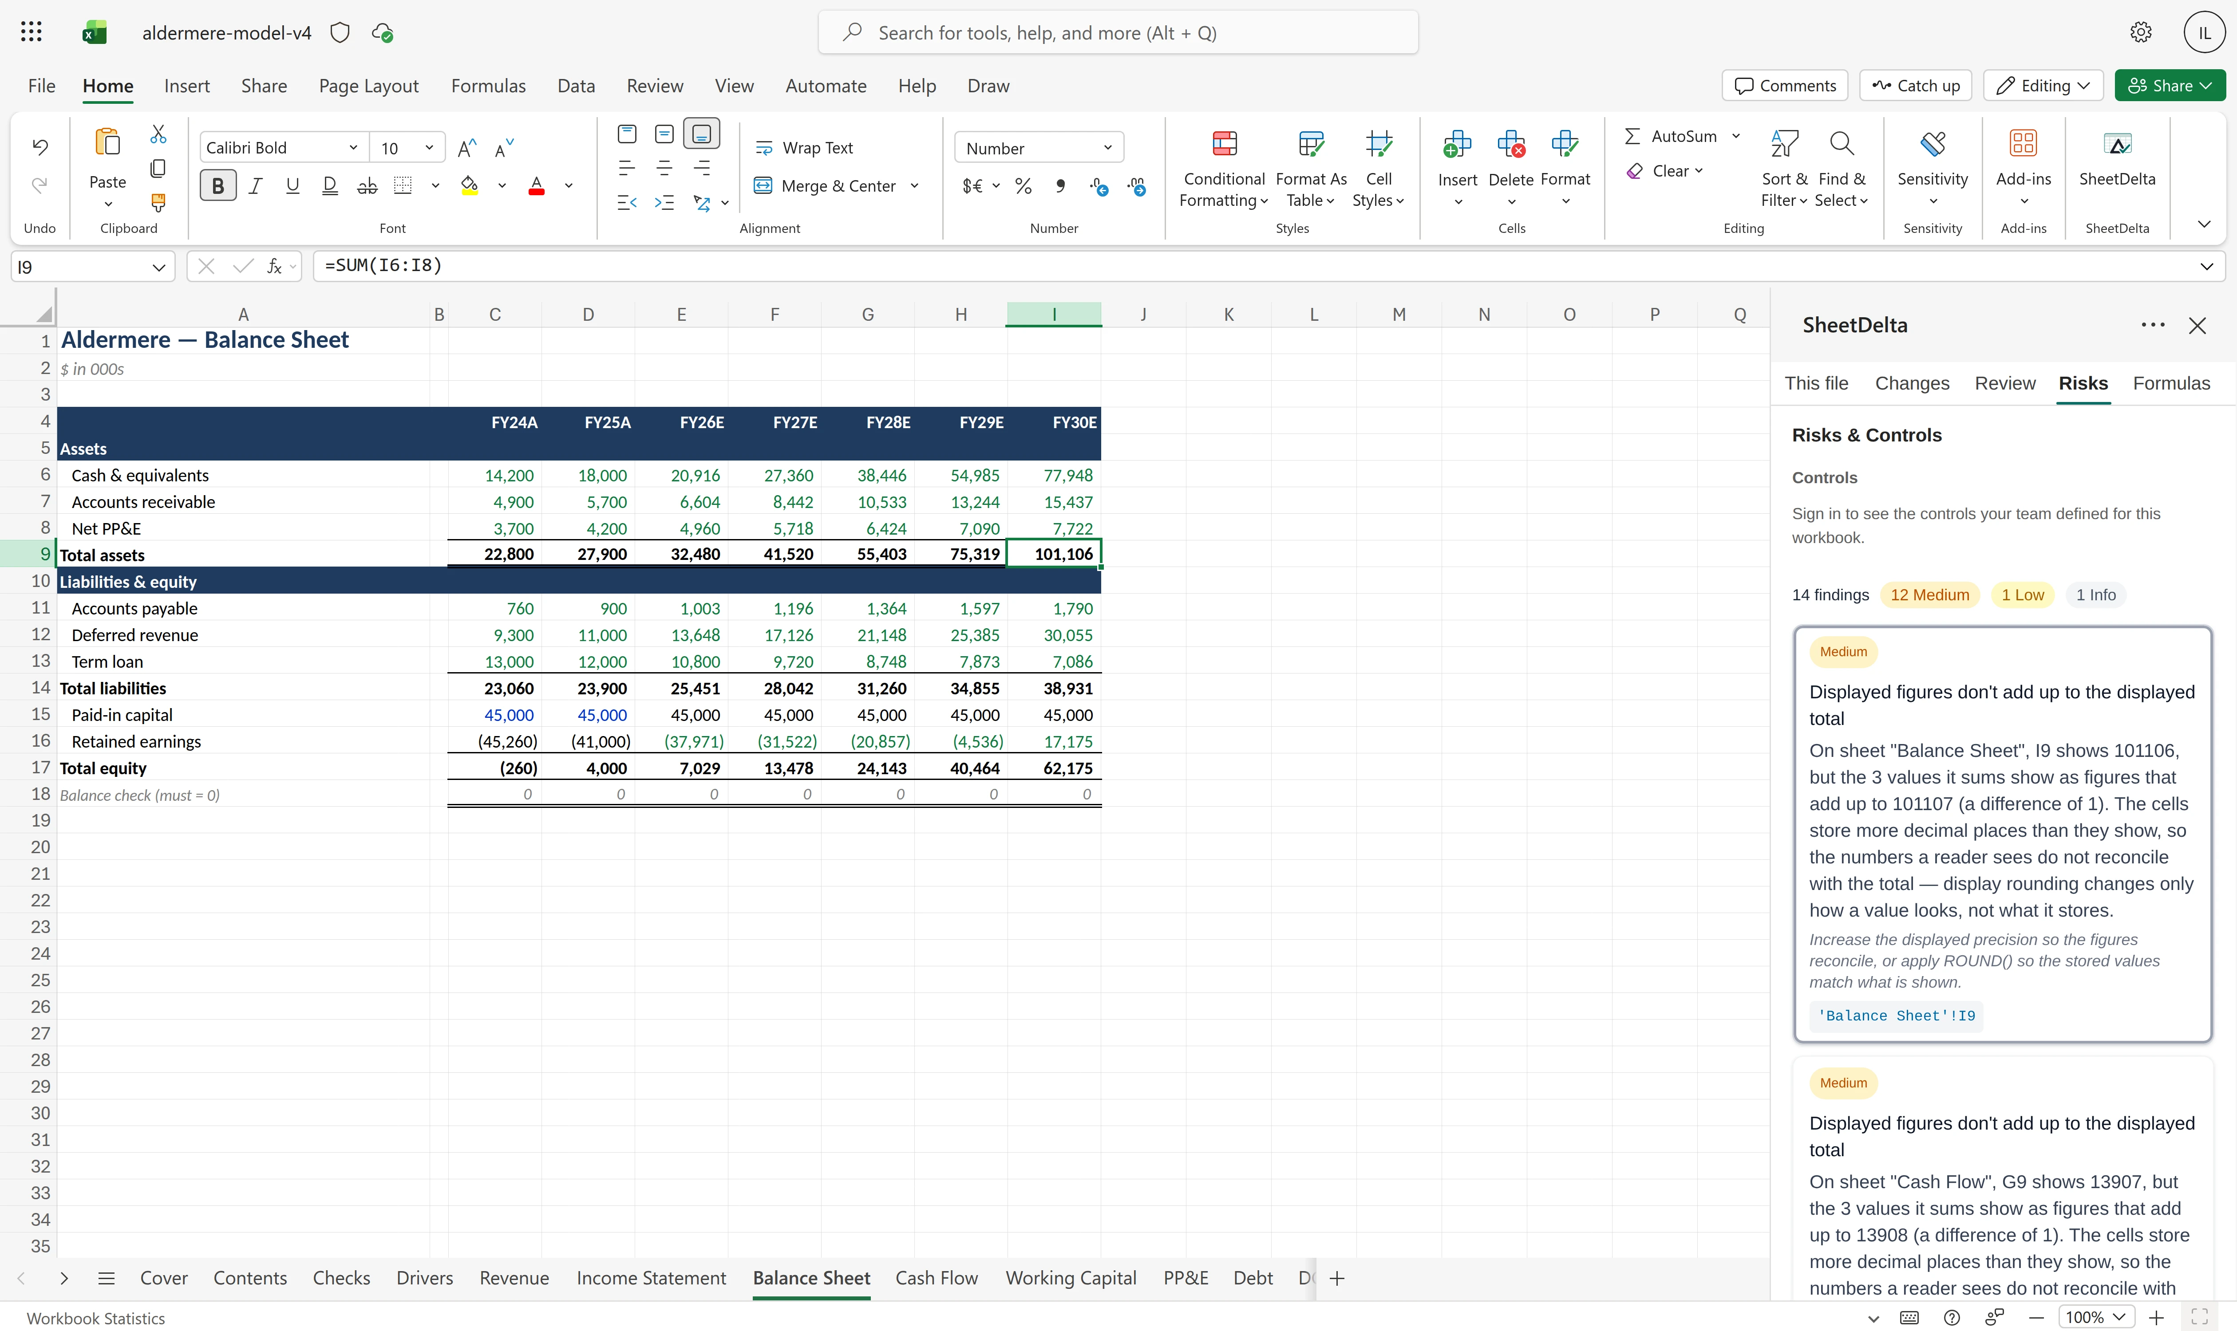
Task: Increase font size with A-up icon
Action: point(466,148)
